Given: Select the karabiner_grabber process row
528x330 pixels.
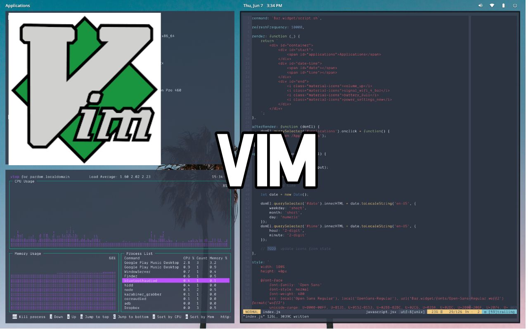Looking at the screenshot, I should tap(176, 294).
